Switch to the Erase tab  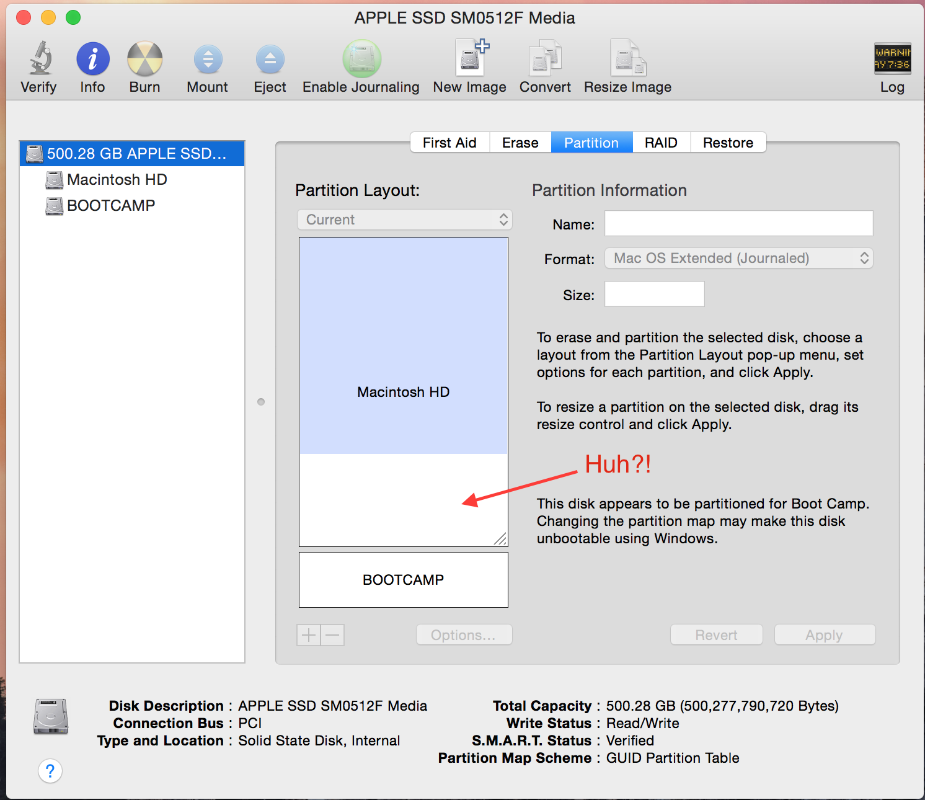pos(520,143)
